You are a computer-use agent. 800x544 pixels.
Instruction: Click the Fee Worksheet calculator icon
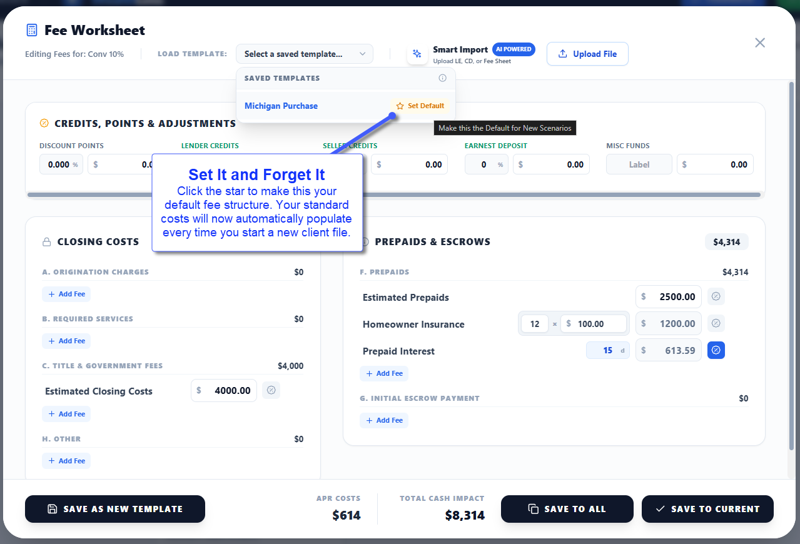click(31, 30)
